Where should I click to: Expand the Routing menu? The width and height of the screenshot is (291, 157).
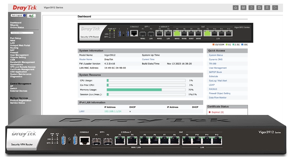click(x=14, y=48)
